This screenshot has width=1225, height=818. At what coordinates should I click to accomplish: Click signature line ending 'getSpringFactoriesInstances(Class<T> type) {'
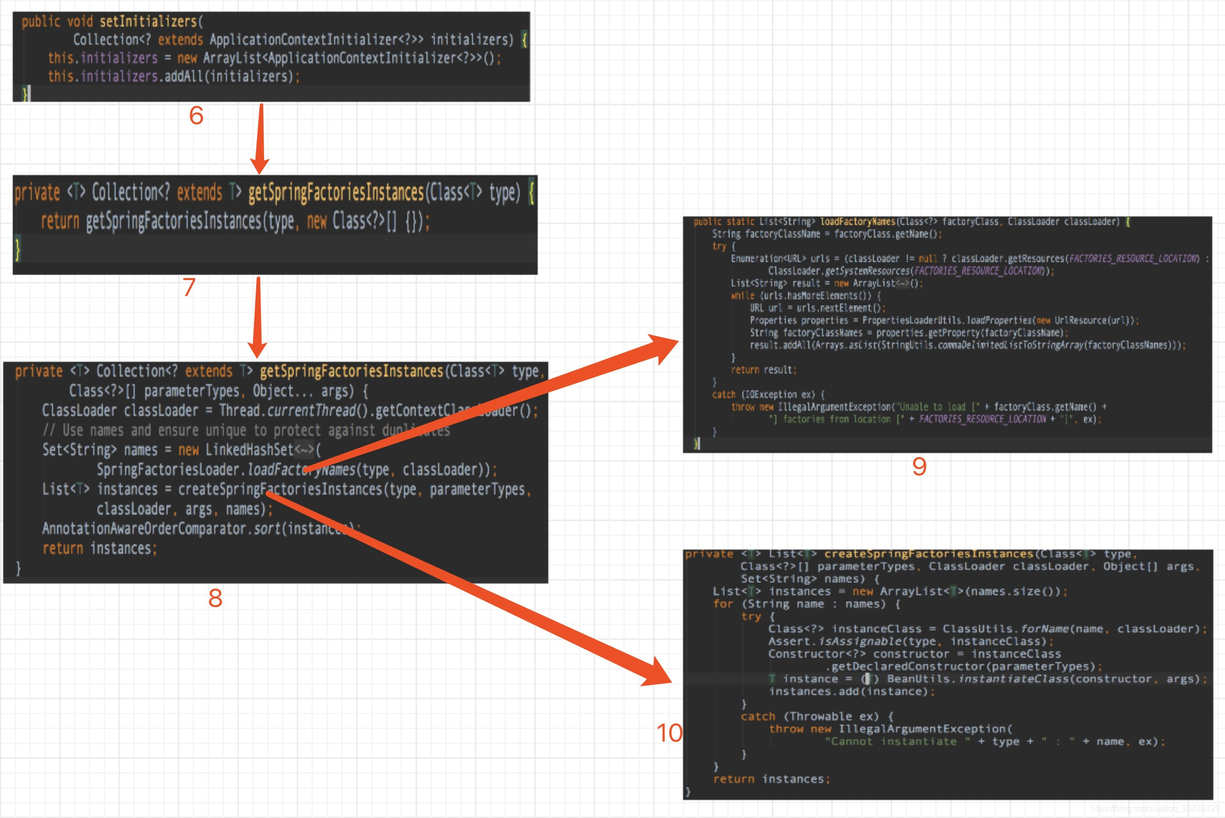click(x=275, y=193)
